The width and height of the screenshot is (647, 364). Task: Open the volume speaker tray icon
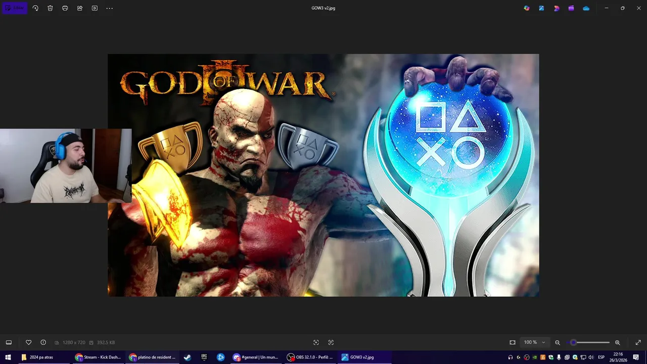coord(591,357)
